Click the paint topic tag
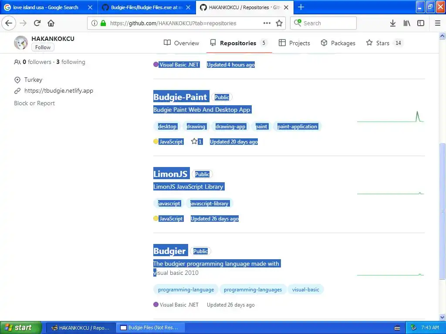The image size is (446, 334). 261,127
